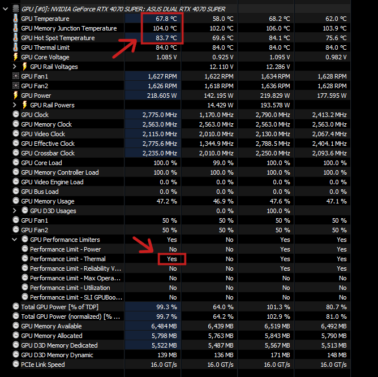
Task: Click clock icon beside GPU Crossbar Clock
Action: (x=16, y=153)
